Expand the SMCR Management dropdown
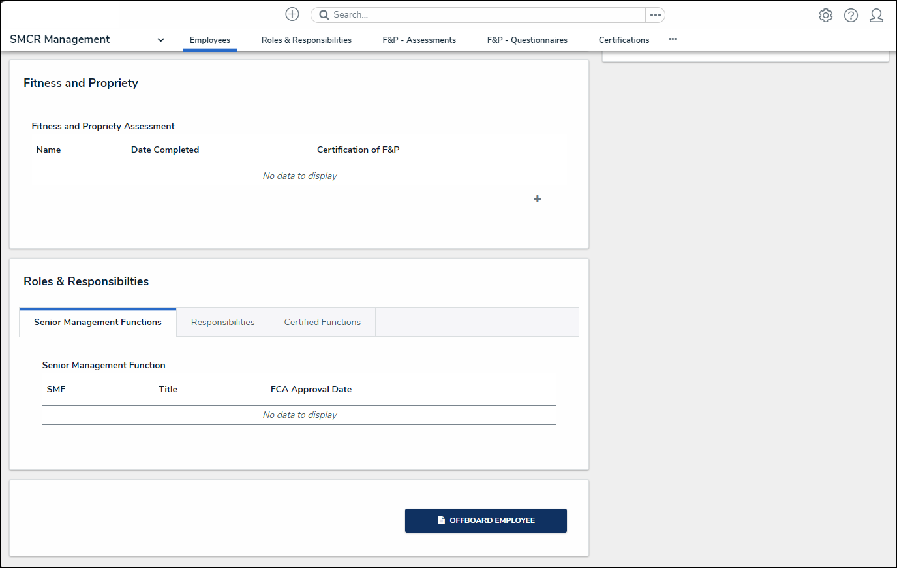This screenshot has height=568, width=897. click(x=160, y=40)
